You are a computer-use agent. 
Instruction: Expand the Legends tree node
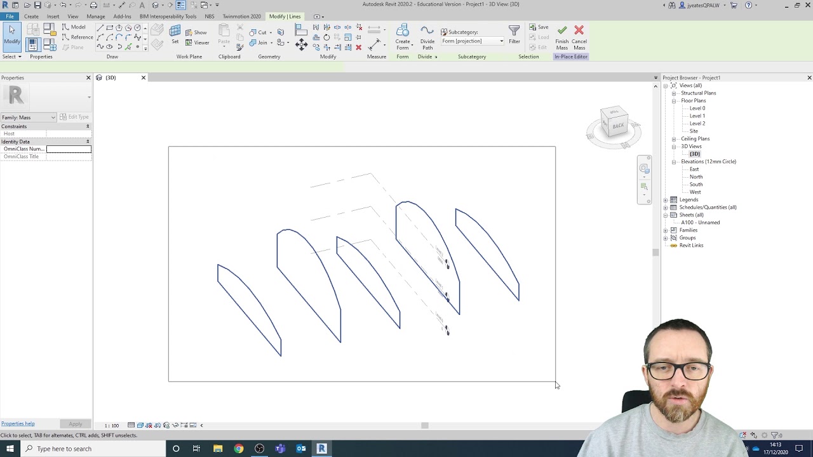666,200
